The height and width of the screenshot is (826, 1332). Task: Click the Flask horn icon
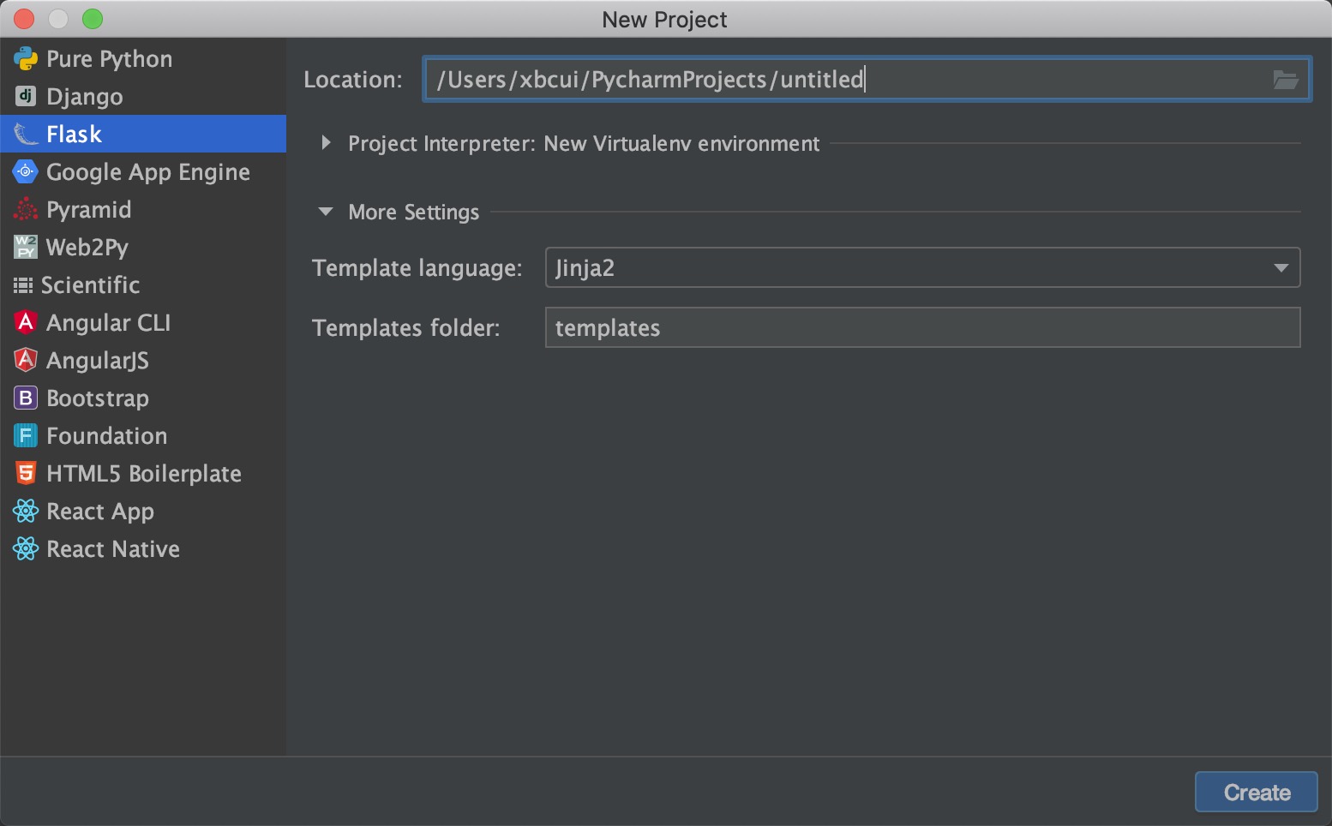(x=26, y=135)
